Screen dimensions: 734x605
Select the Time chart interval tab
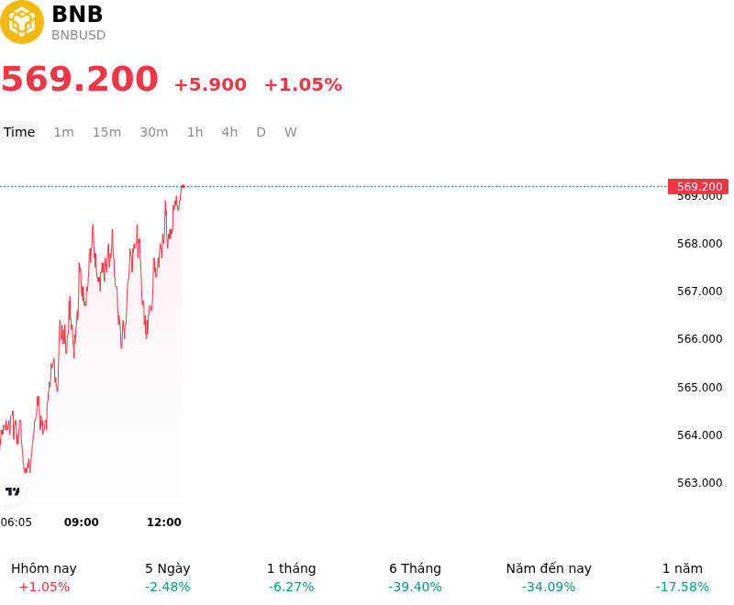click(x=19, y=132)
